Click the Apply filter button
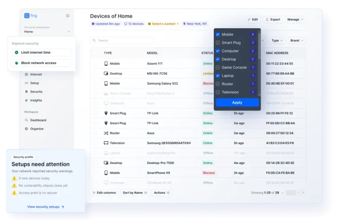The image size is (353, 221). tap(237, 102)
